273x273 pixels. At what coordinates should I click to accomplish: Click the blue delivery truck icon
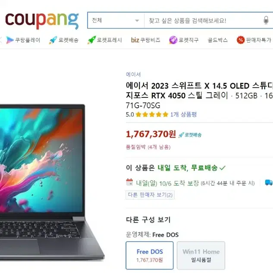pyautogui.click(x=269, y=182)
